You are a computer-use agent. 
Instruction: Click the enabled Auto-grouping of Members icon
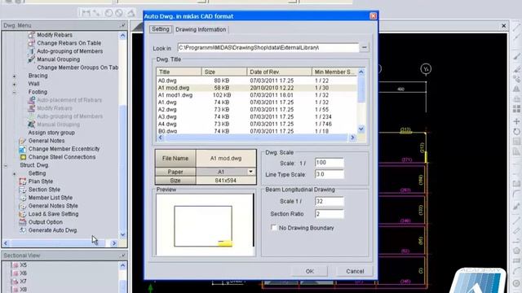point(31,51)
